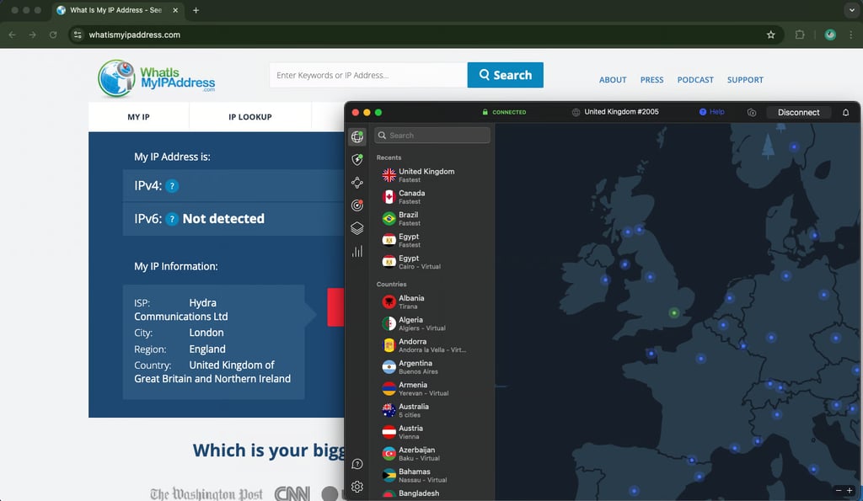Open the dark web monitor target icon
This screenshot has height=501, width=863.
pos(357,205)
